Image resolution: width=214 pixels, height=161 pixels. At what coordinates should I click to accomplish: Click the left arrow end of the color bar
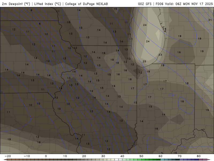pos(6,160)
